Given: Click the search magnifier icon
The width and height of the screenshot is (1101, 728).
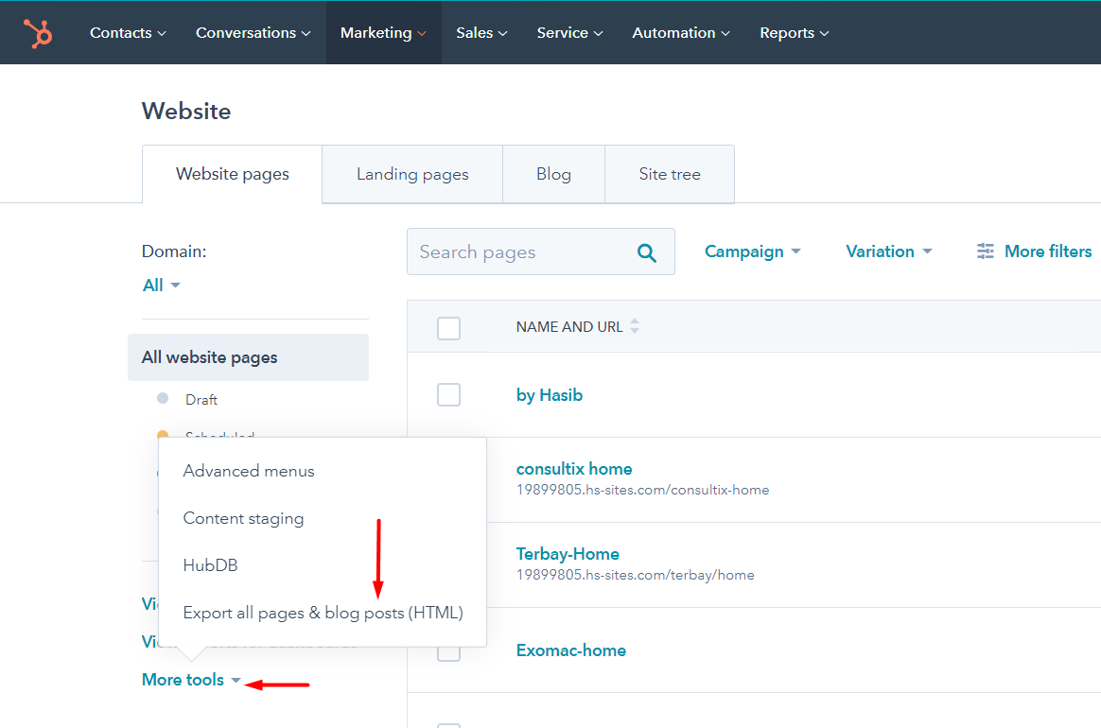Looking at the screenshot, I should point(647,252).
